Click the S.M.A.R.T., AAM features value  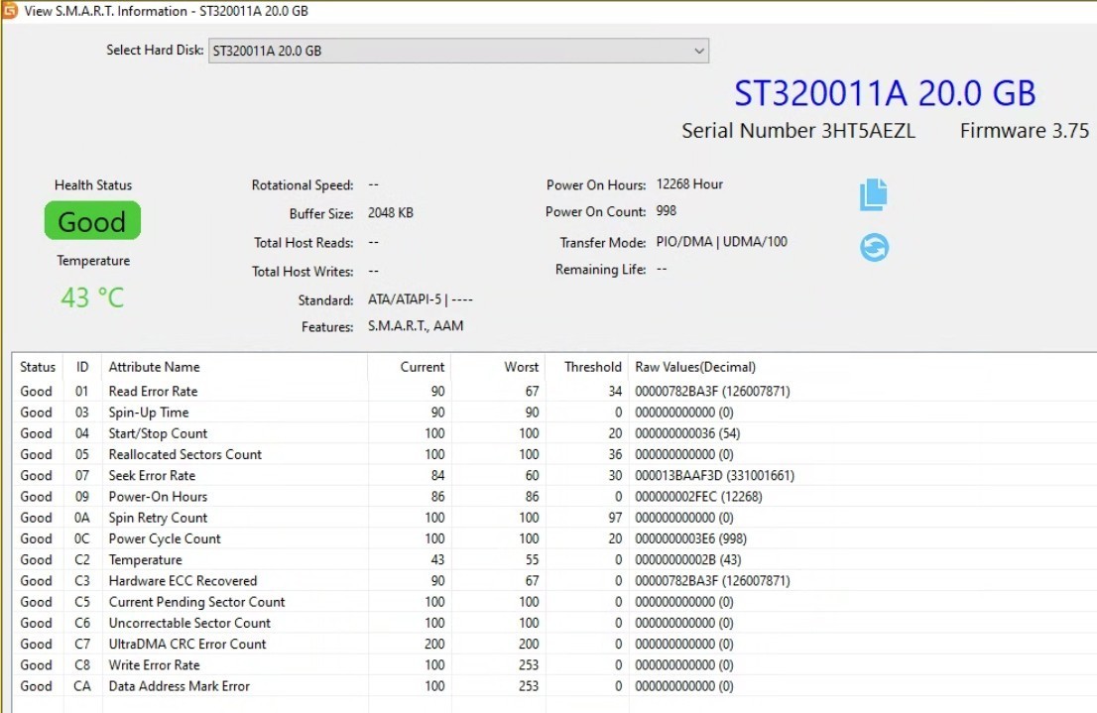click(416, 325)
